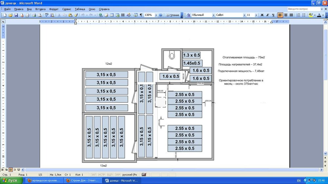Click the Open folder icon
Image resolution: width=328 pixels, height=184 pixels.
click(10, 15)
